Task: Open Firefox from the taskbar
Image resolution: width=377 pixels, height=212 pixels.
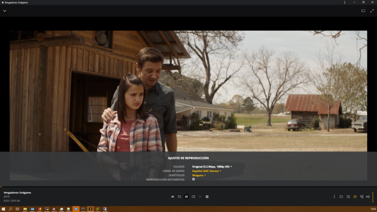Action: [40, 209]
